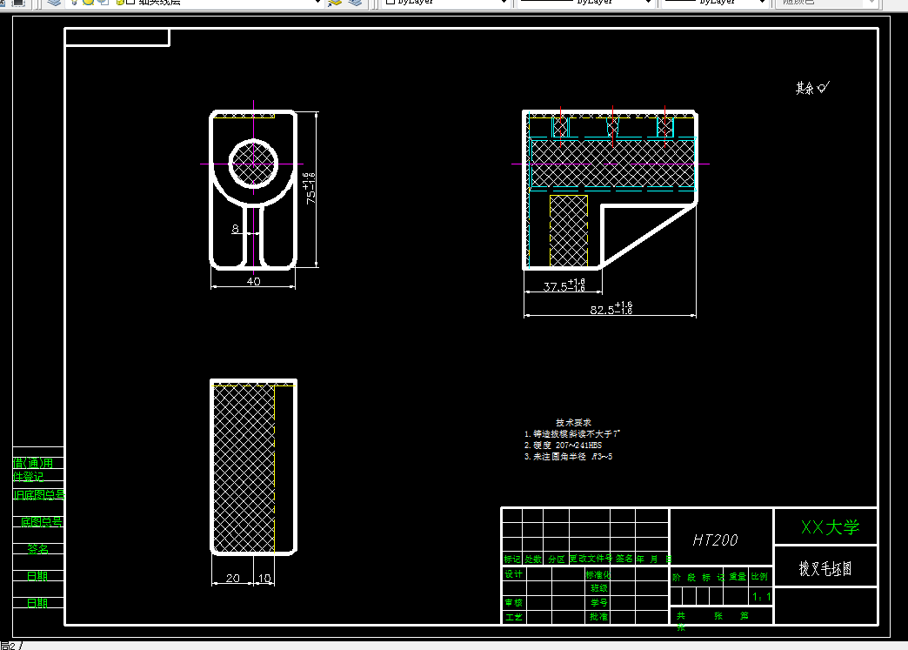Select the 更改文件号 header cell

point(590,559)
